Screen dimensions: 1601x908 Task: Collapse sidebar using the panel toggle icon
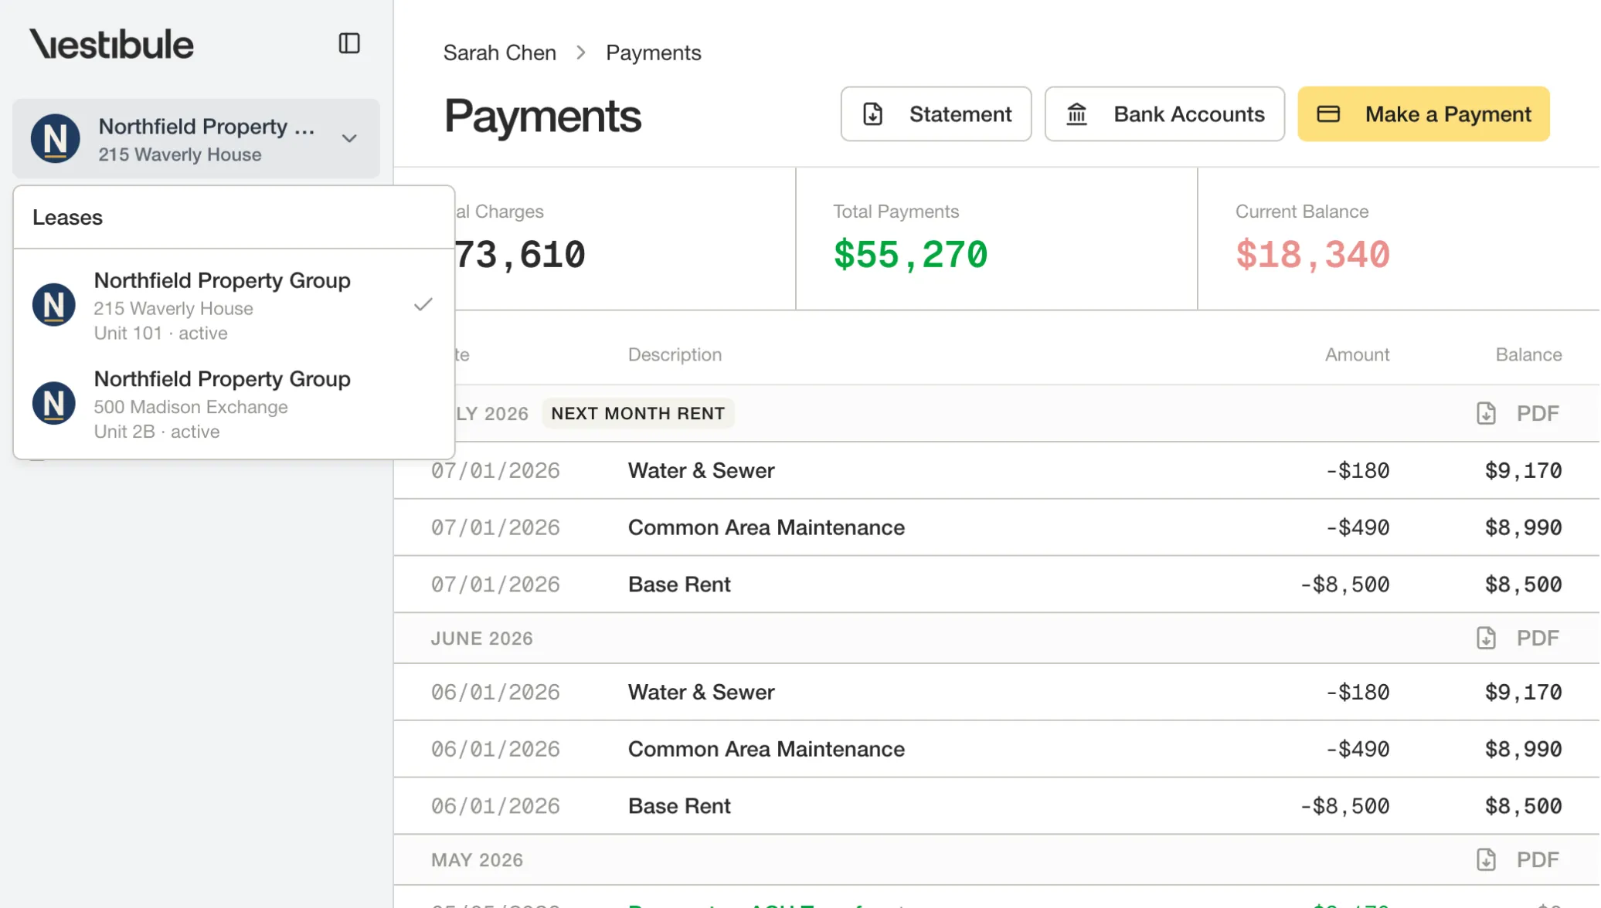click(349, 43)
